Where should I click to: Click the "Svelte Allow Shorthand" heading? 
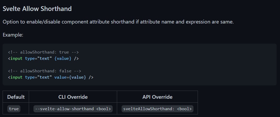[37, 9]
